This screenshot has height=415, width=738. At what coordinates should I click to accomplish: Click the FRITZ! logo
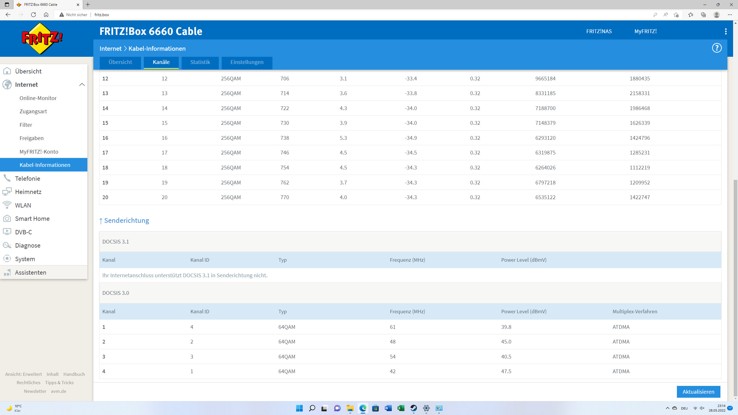coord(42,39)
